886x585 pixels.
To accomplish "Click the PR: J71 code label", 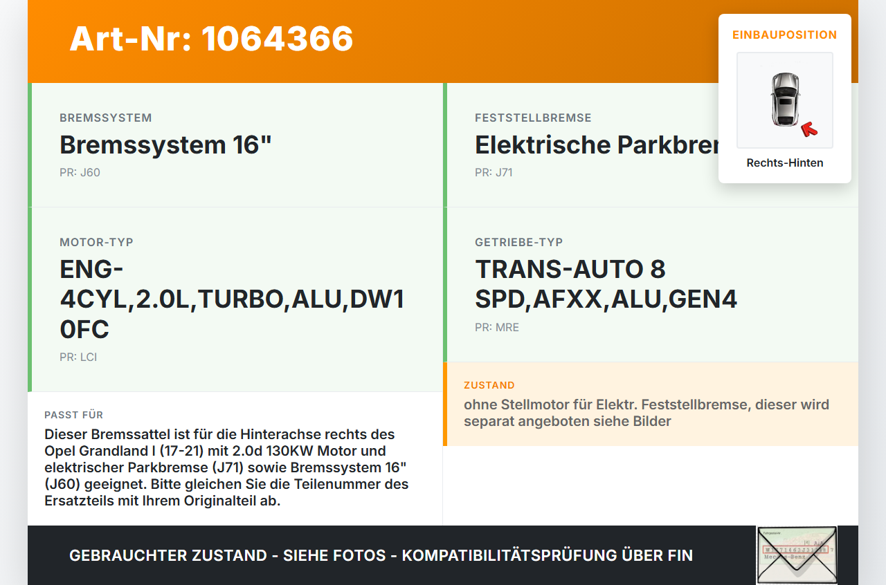I will 494,173.
